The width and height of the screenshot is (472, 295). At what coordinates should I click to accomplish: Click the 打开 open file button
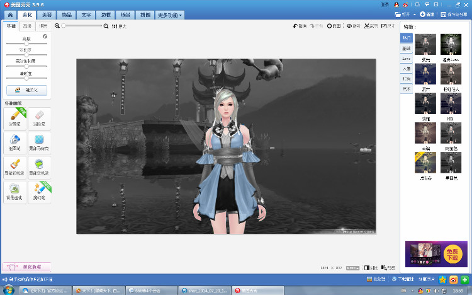click(x=403, y=14)
